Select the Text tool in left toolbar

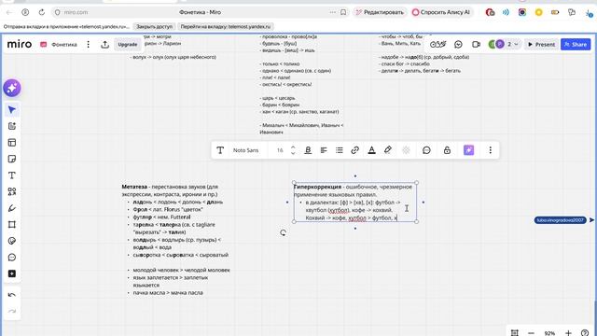[x=12, y=175]
